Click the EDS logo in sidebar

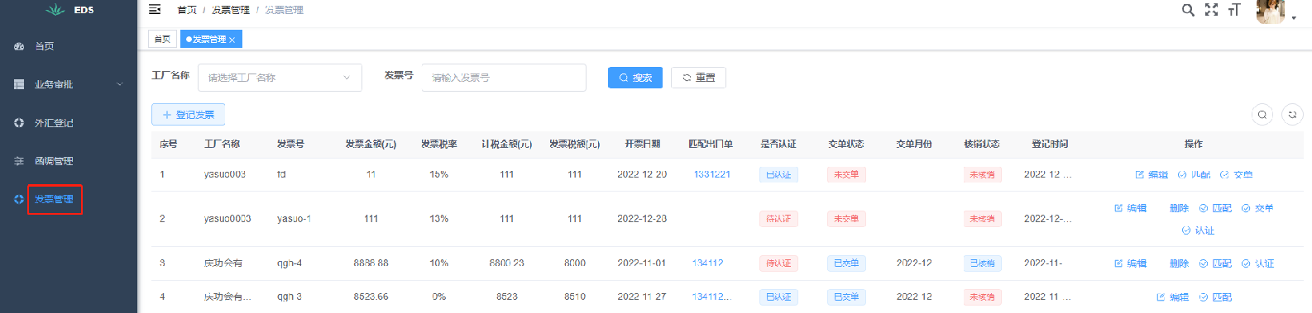point(69,10)
